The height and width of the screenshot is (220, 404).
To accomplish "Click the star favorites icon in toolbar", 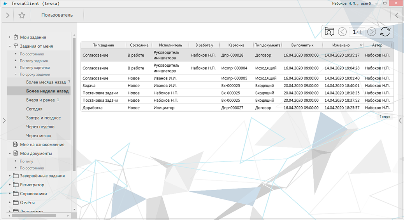I will point(22,16).
